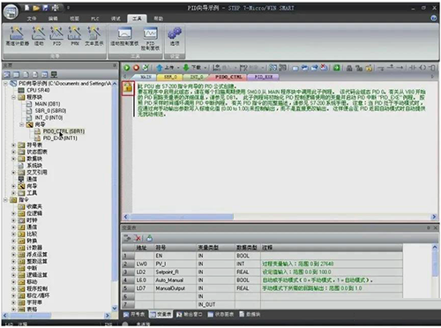The width and height of the screenshot is (441, 328).
Task: Expand the symbol table tree node
Action: [x=13, y=145]
